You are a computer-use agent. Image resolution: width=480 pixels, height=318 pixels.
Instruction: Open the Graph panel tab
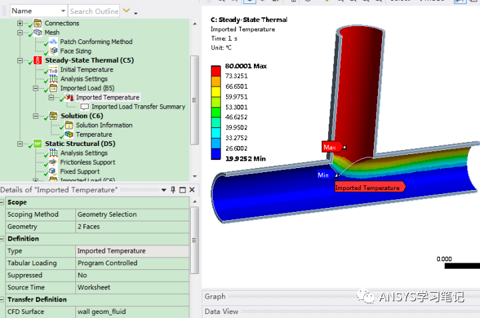point(215,297)
